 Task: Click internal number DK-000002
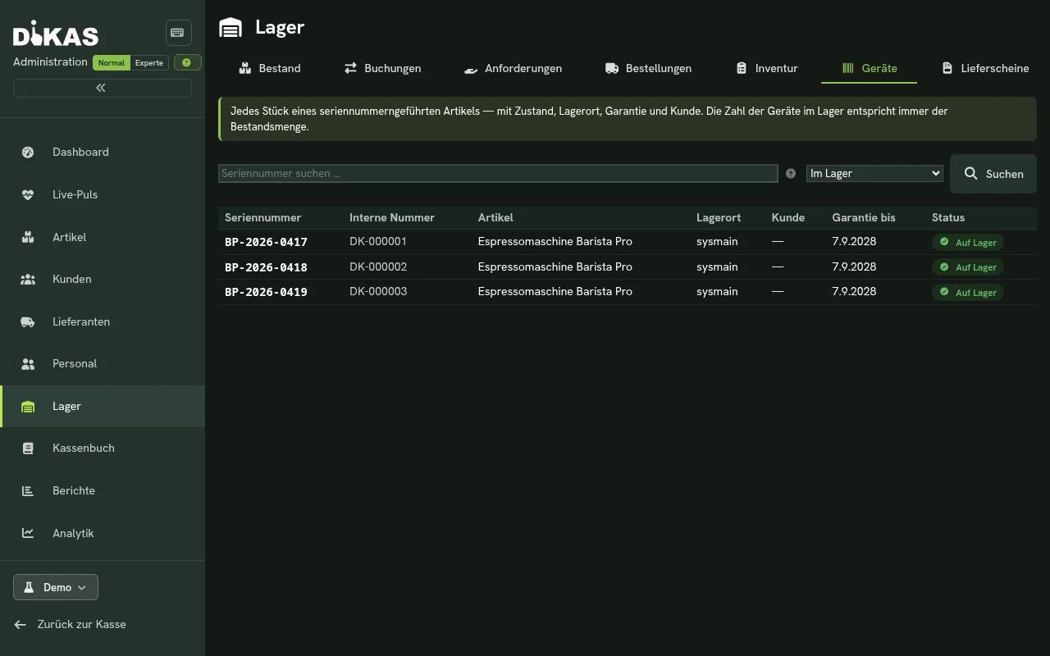pyautogui.click(x=378, y=267)
